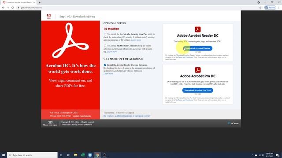Click the Adobe Acrobat Pro DC heading
282x158 pixels.
click(x=197, y=76)
